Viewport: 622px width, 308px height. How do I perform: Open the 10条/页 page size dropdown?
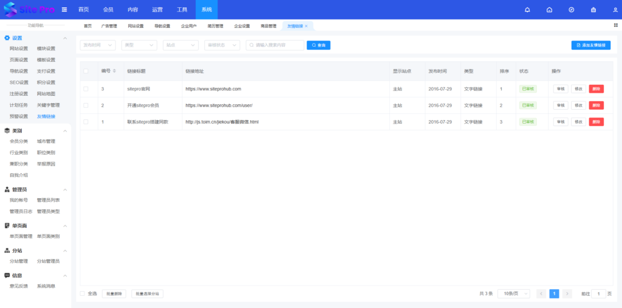(x=514, y=293)
